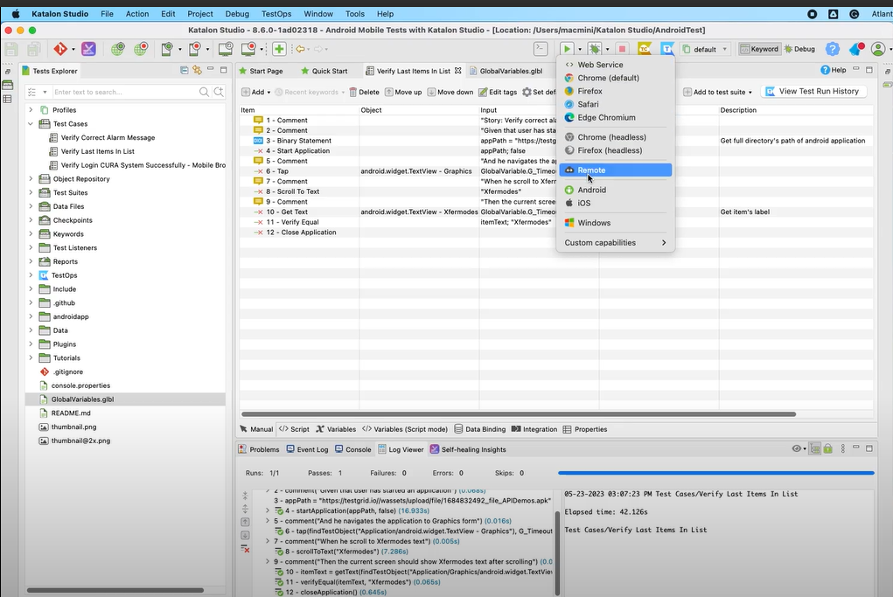Image resolution: width=893 pixels, height=597 pixels.
Task: Switch to the Script tab
Action: pyautogui.click(x=294, y=429)
